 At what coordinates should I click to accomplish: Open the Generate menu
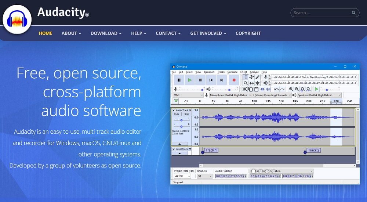tap(232, 72)
